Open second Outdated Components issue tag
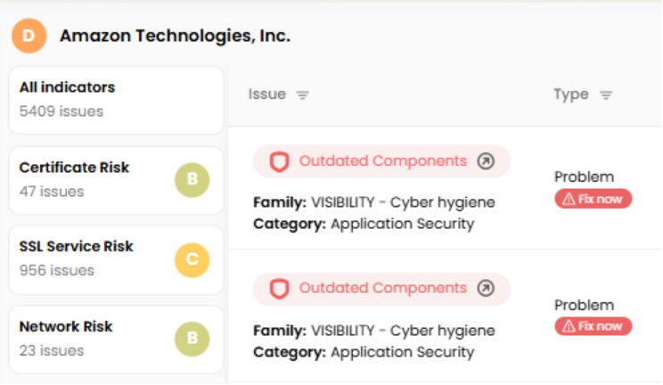This screenshot has height=385, width=663. [x=382, y=289]
